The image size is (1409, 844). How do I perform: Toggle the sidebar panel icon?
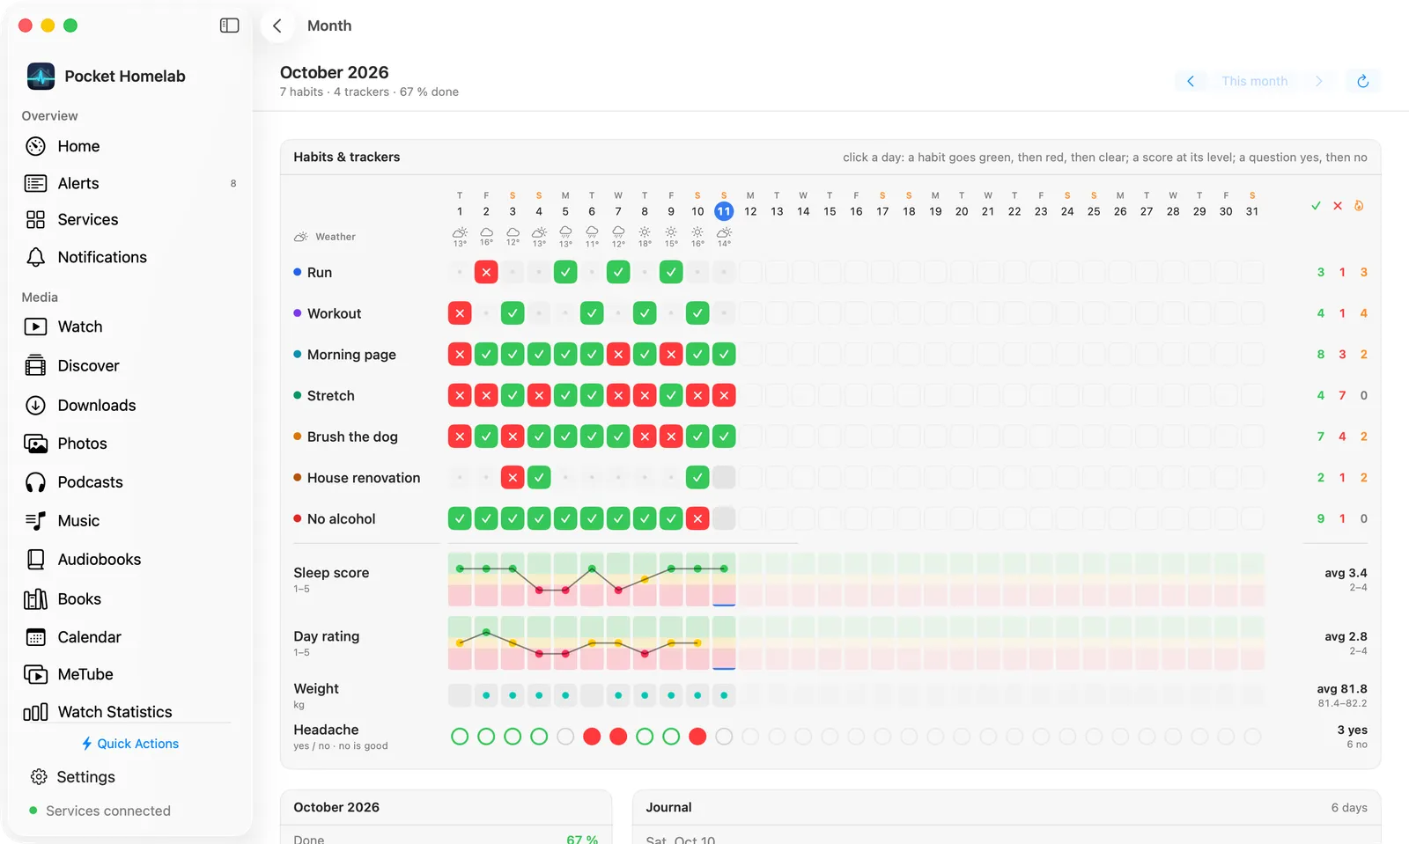coord(229,26)
